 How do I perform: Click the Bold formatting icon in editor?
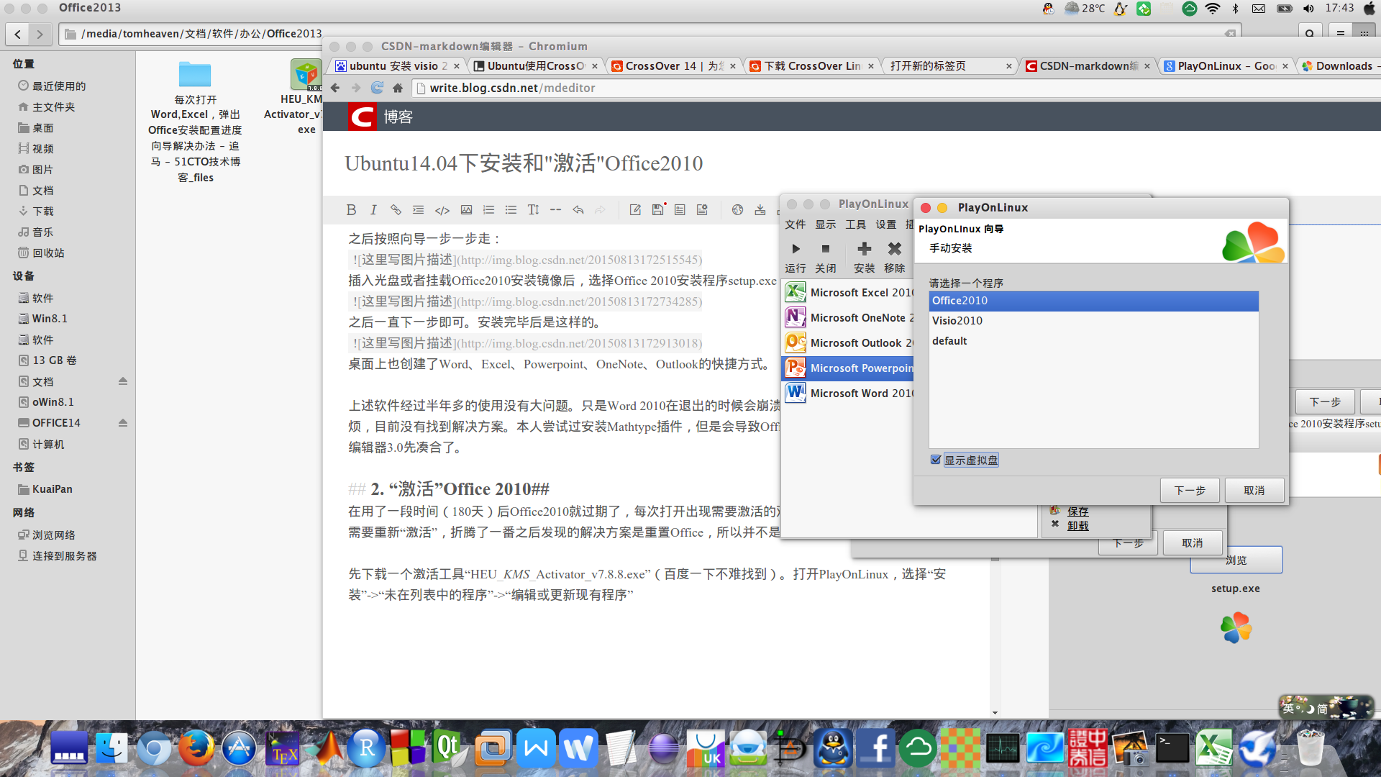click(x=352, y=209)
